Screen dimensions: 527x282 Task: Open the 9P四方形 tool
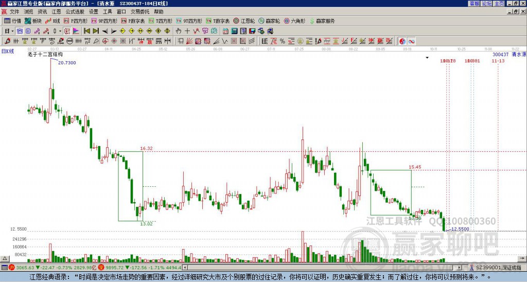(104, 21)
